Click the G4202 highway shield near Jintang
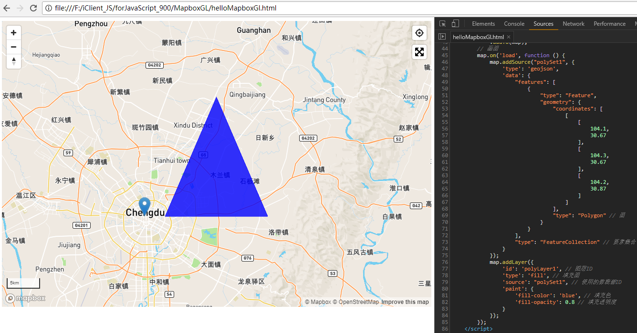Image resolution: width=637 pixels, height=333 pixels. tap(308, 138)
